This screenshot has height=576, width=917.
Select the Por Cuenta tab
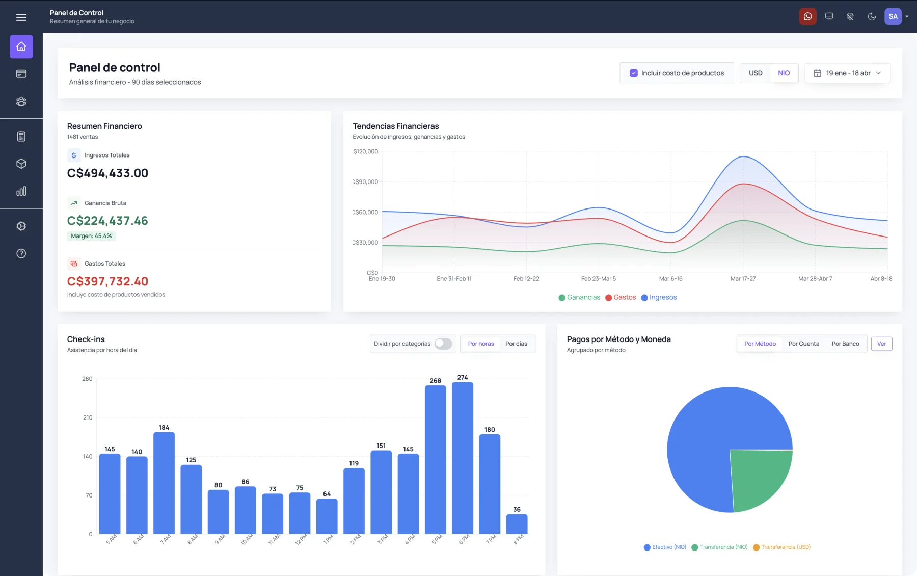point(804,344)
